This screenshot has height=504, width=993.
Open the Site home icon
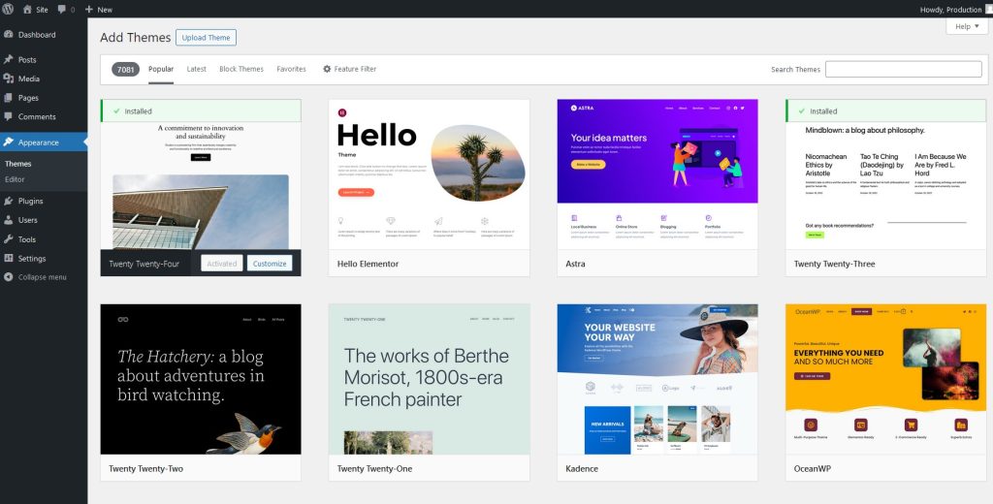click(27, 10)
